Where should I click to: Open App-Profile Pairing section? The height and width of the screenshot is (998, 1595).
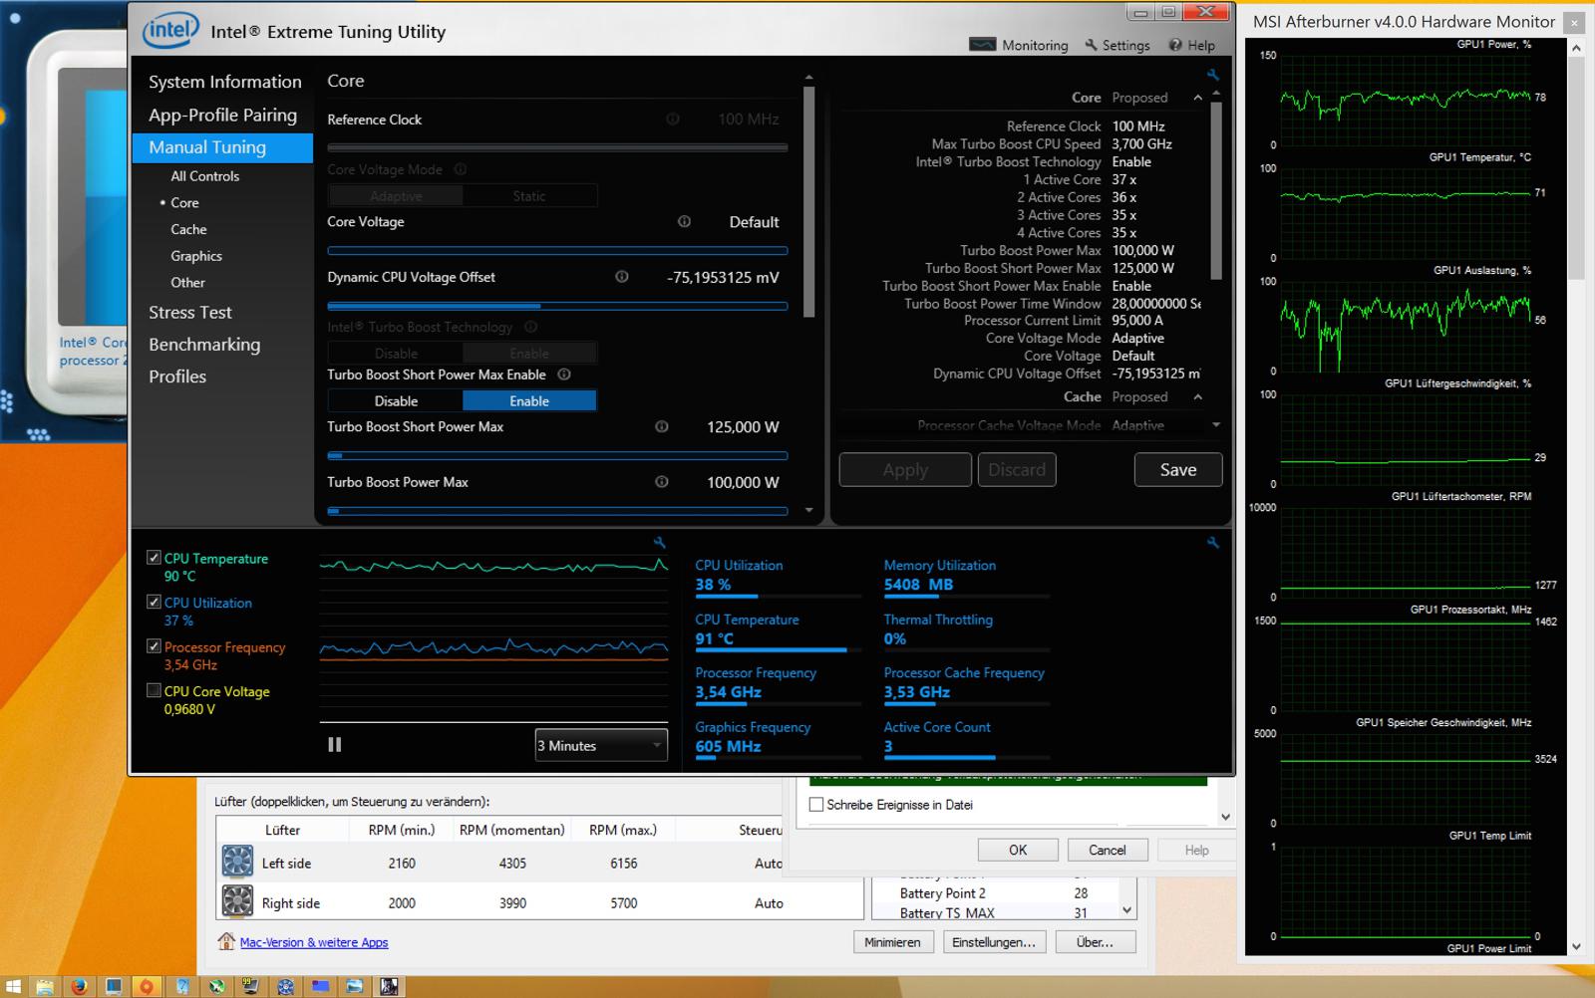[x=223, y=115]
